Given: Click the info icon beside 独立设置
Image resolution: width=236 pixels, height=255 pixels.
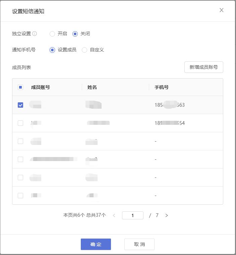Looking at the screenshot, I should click(x=35, y=34).
